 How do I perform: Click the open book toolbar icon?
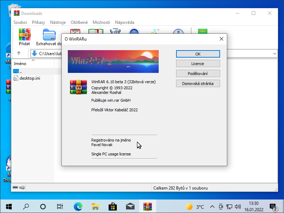point(96,31)
